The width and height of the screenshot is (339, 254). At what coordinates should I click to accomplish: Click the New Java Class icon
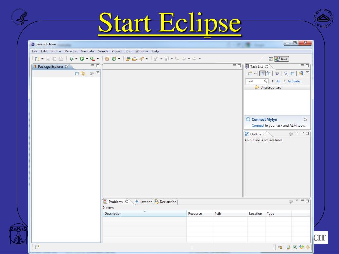(114, 59)
